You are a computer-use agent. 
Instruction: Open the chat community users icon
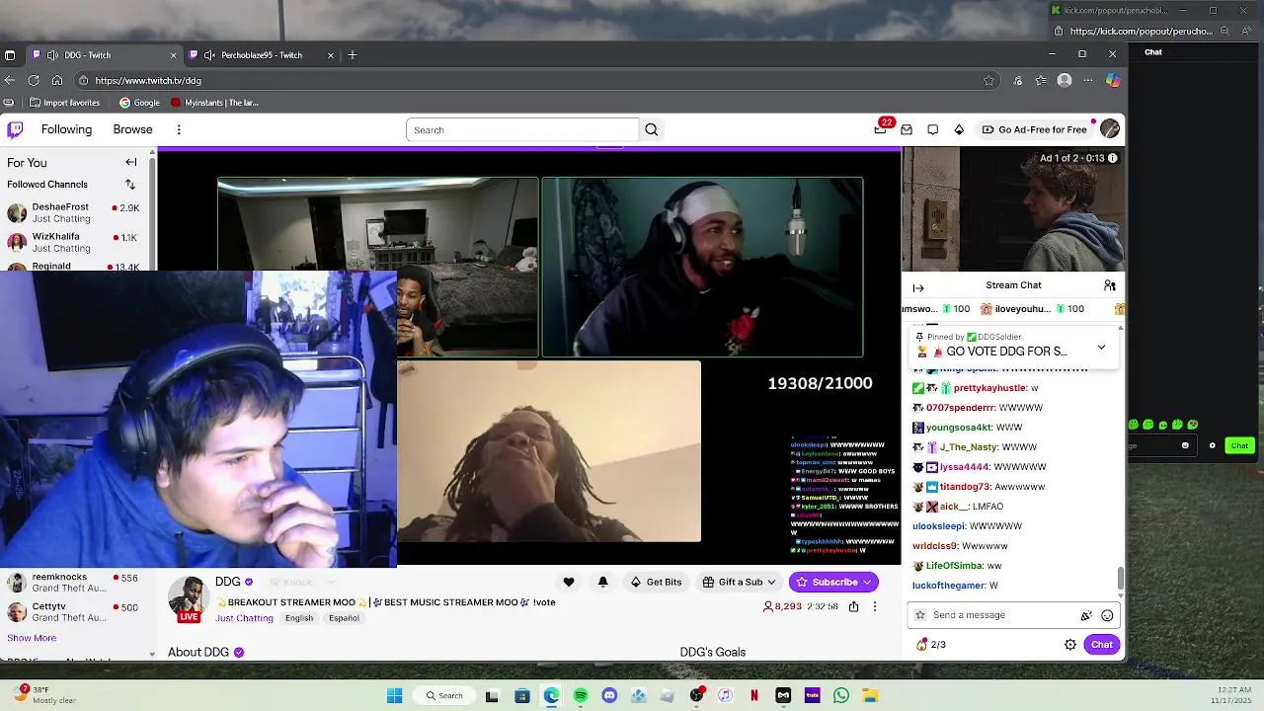(x=1110, y=285)
